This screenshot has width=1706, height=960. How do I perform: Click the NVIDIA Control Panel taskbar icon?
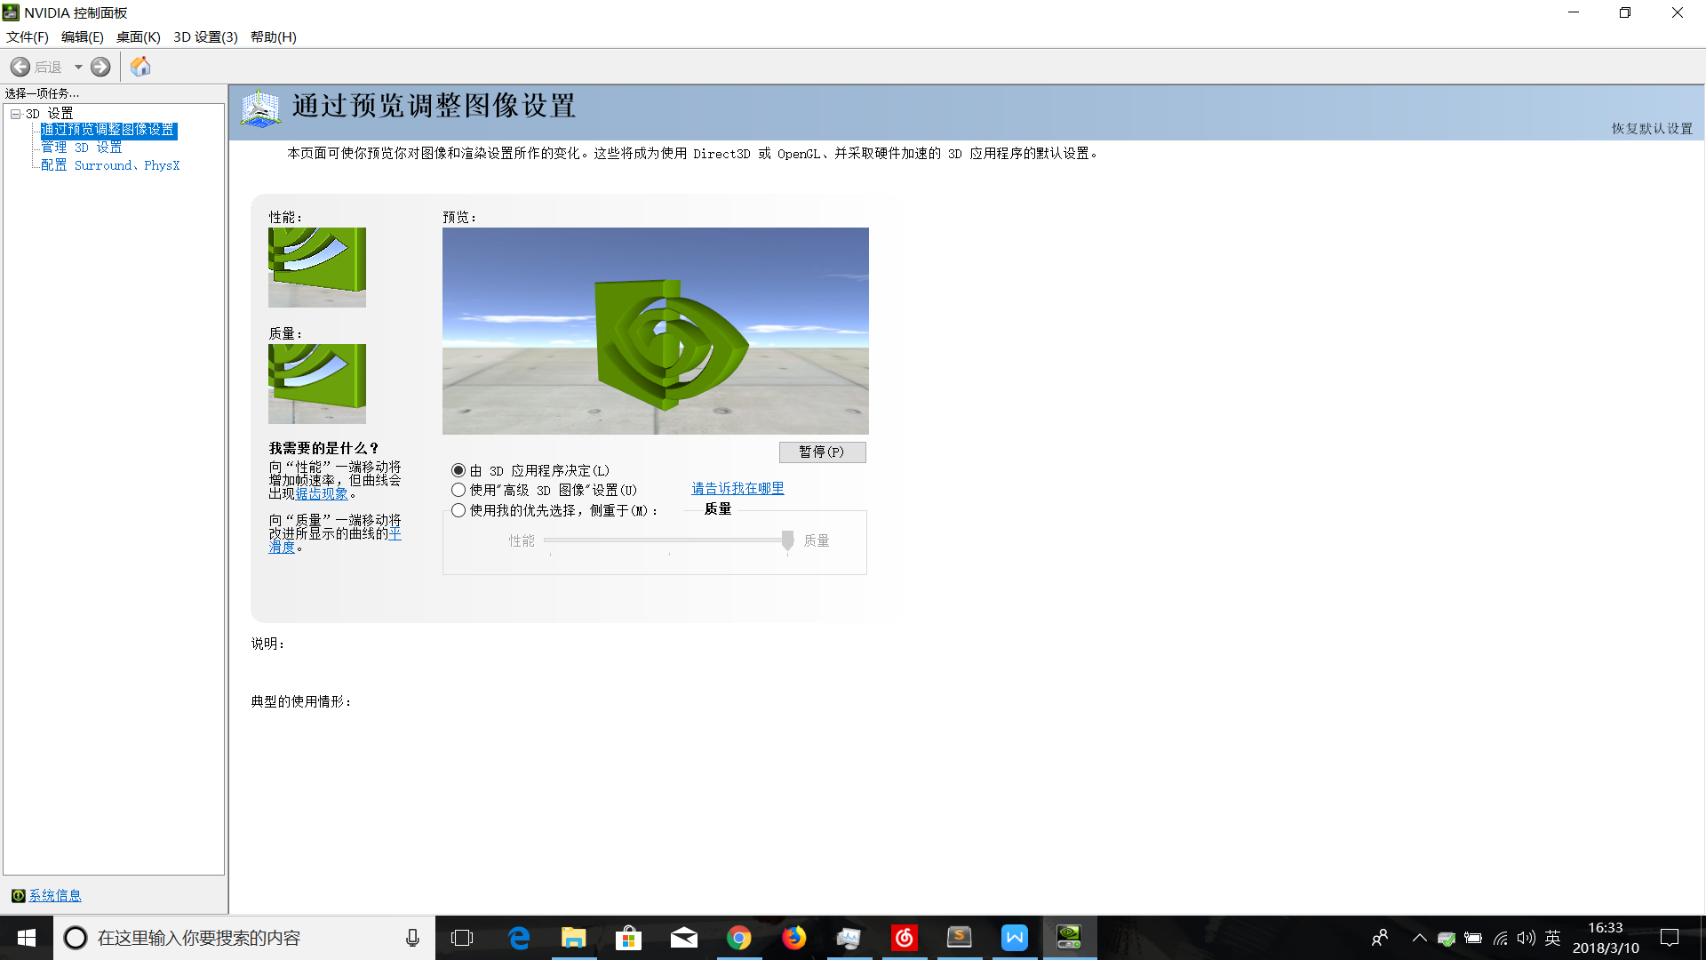(x=1070, y=938)
